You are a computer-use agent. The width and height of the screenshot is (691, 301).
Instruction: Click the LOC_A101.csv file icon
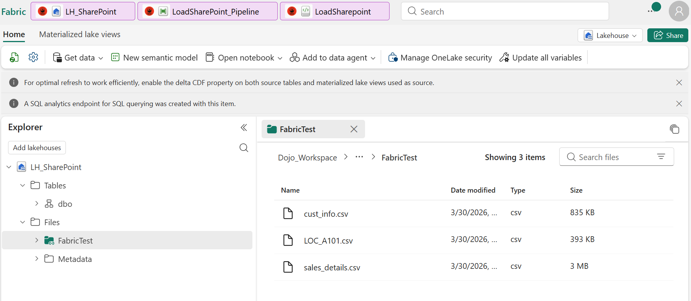point(288,240)
